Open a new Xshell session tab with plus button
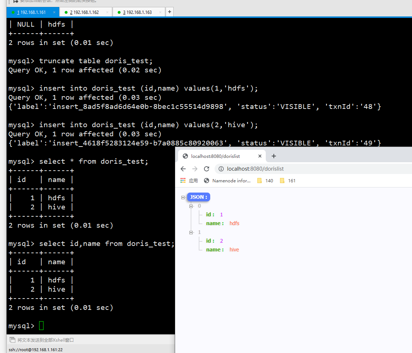412x353 pixels. (x=169, y=12)
